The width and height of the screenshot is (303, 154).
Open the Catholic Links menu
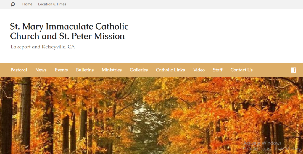coord(170,70)
